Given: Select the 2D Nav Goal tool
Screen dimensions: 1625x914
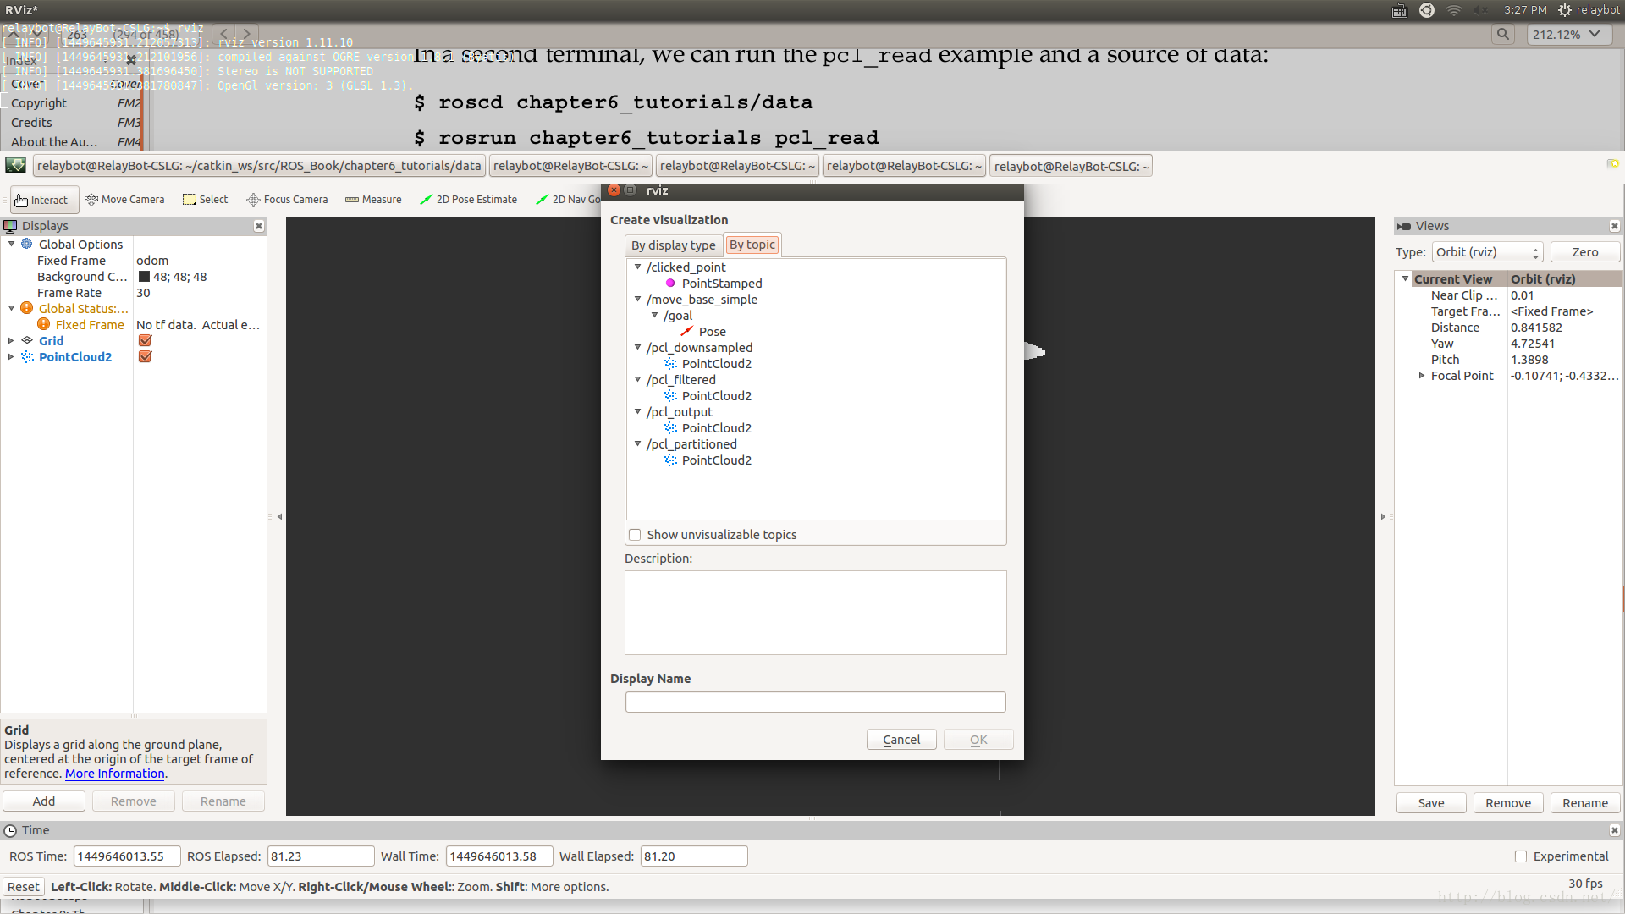Looking at the screenshot, I should (568, 200).
